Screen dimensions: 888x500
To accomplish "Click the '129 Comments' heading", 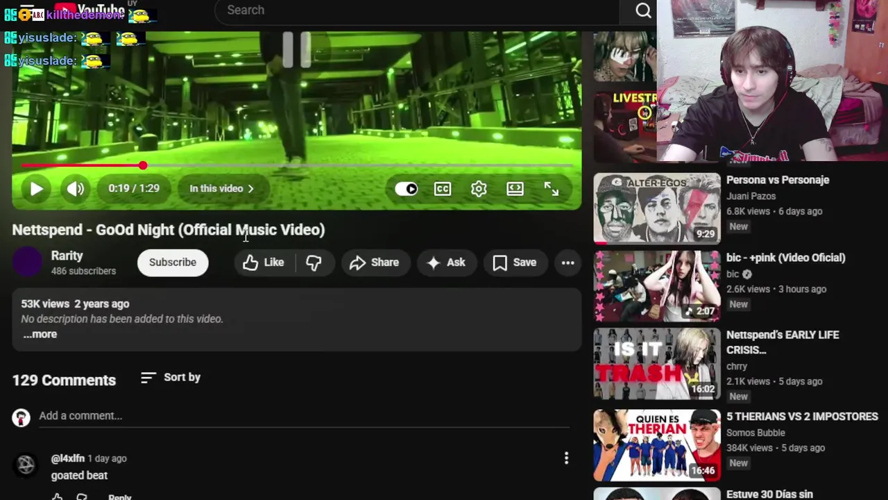I will 64,380.
